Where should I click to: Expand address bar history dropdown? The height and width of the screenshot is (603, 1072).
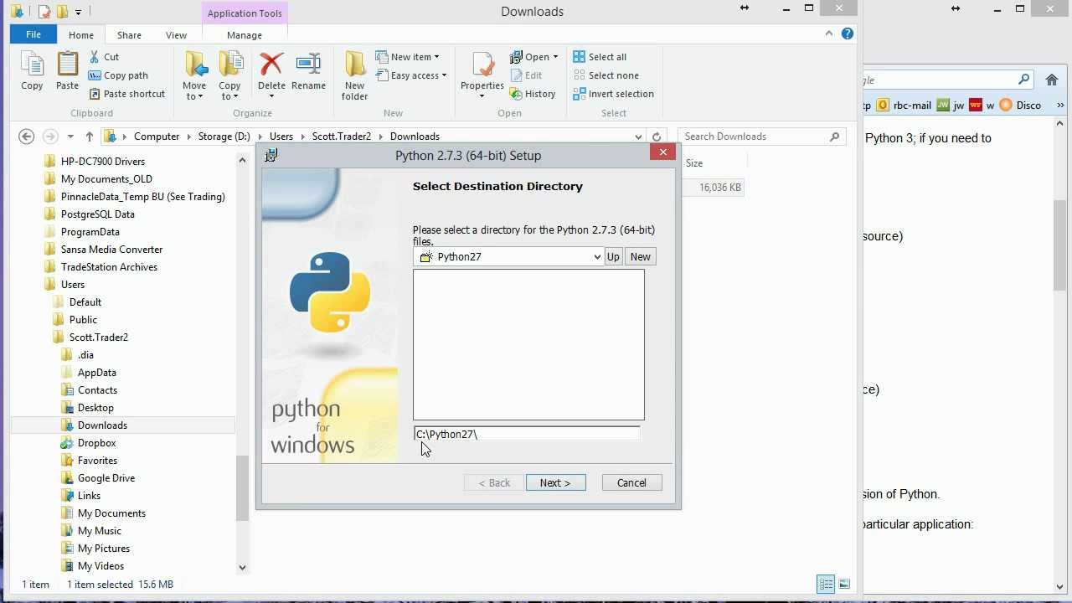[x=638, y=137]
